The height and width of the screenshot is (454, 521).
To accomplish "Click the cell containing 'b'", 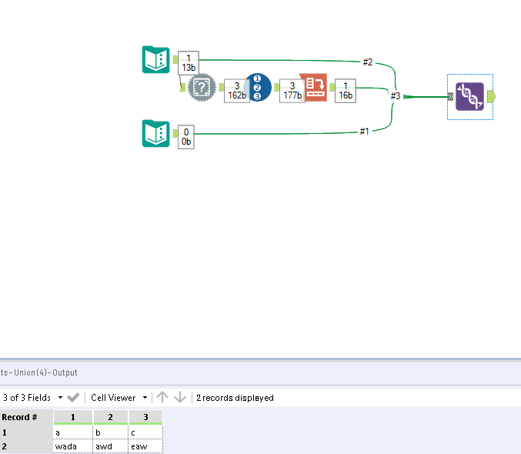I will point(110,432).
